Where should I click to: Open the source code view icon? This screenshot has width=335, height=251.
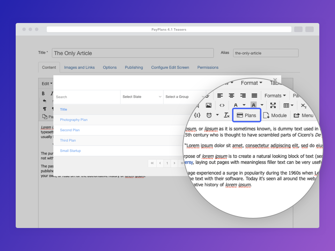click(222, 105)
